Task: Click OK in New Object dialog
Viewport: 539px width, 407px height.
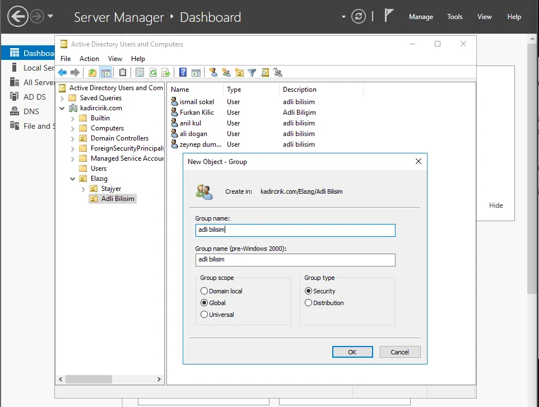Action: click(352, 352)
